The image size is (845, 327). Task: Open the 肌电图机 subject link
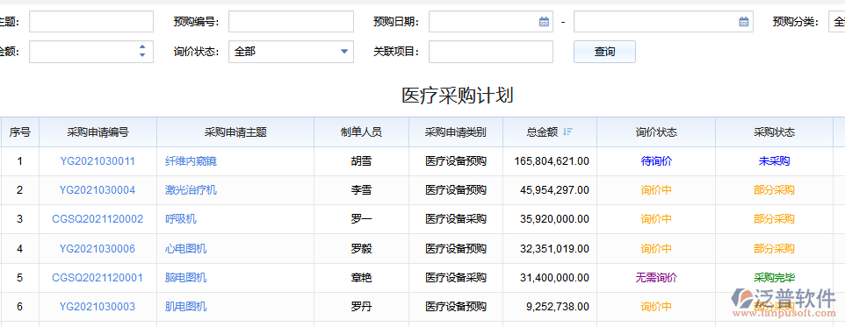[185, 307]
